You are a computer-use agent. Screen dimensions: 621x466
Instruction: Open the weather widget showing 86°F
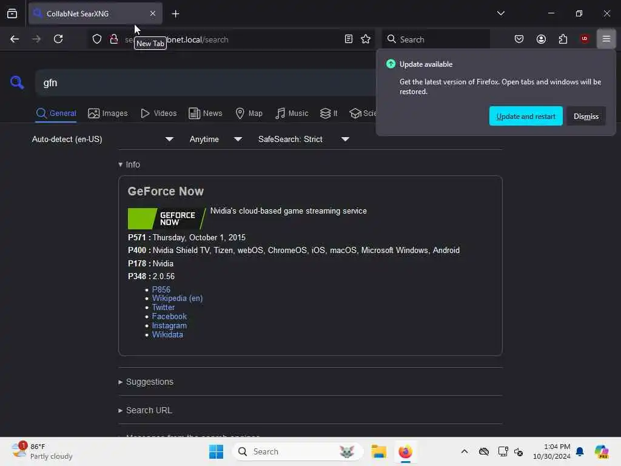coord(42,451)
